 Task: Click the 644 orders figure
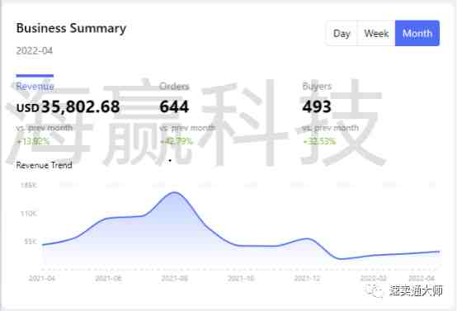pyautogui.click(x=174, y=106)
